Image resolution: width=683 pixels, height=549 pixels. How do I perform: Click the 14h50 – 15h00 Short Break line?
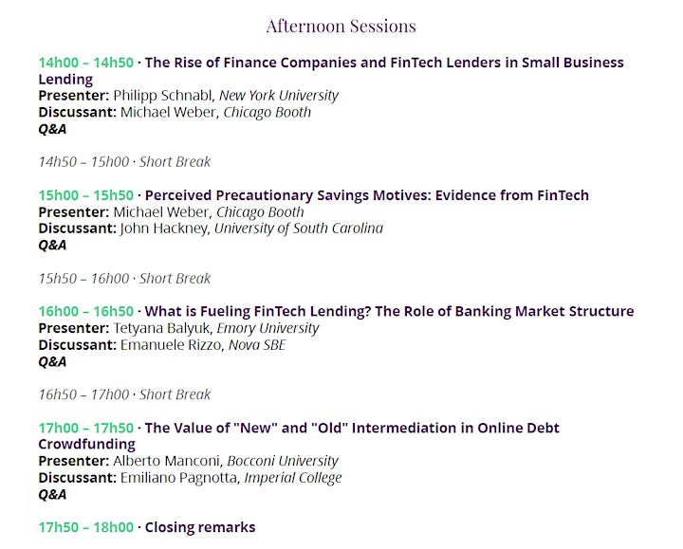(124, 162)
